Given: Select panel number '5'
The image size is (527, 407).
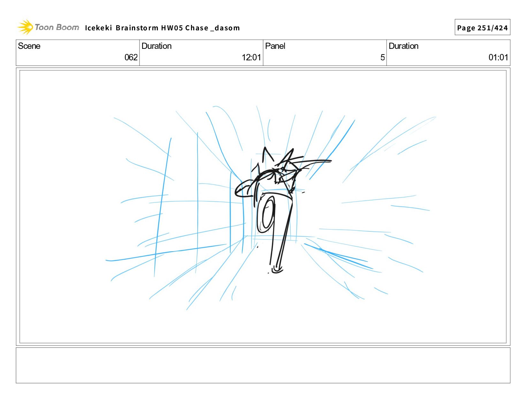Looking at the screenshot, I should (x=382, y=57).
